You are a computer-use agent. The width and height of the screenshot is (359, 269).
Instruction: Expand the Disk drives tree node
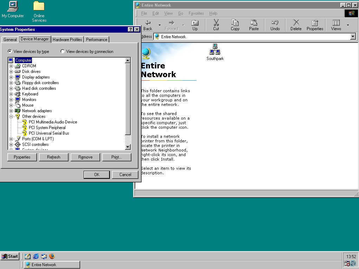click(x=11, y=72)
